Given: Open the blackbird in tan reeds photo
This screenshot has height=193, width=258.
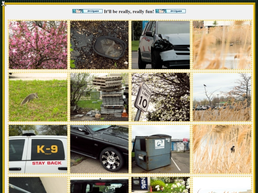Looking at the screenshot, I should 222,149.
